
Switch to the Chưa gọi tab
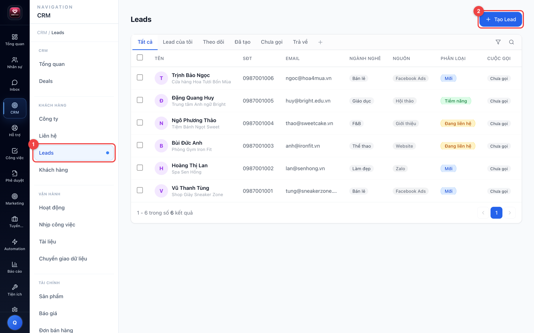coord(272,42)
